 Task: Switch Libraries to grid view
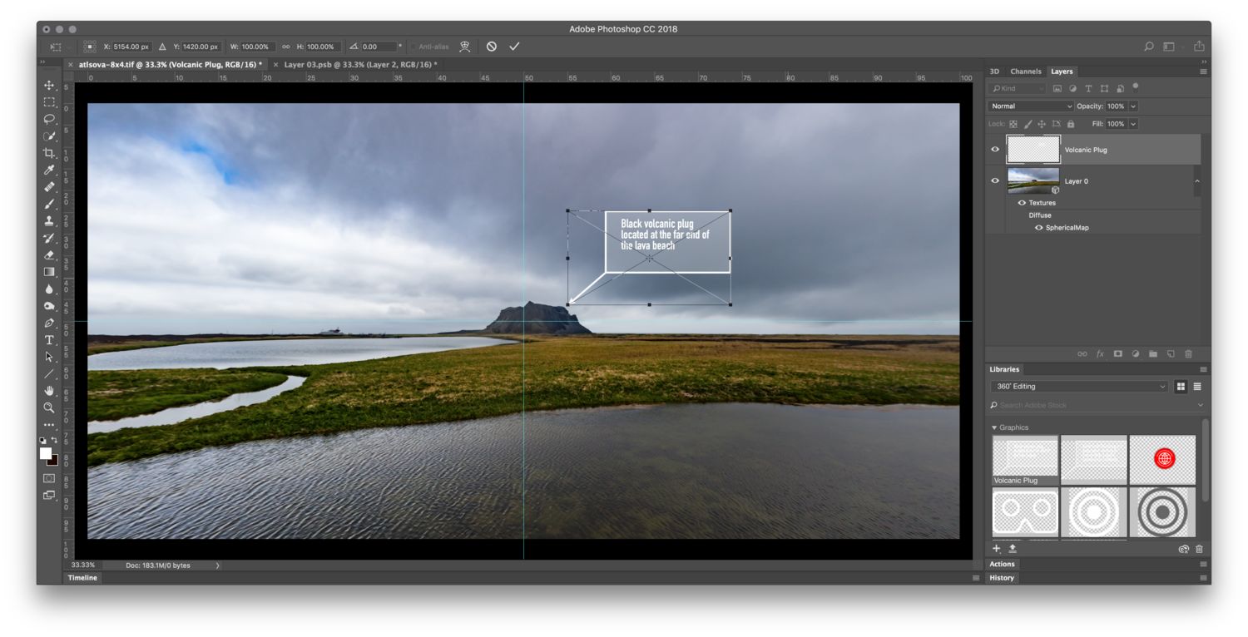[1181, 387]
